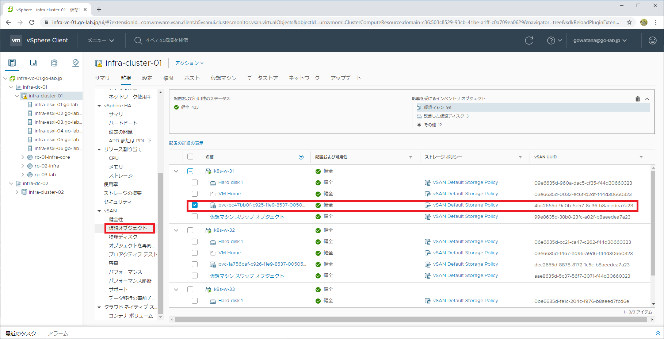The height and width of the screenshot is (339, 664).
Task: Open 物理ディスク in vSAN menu
Action: click(x=123, y=237)
